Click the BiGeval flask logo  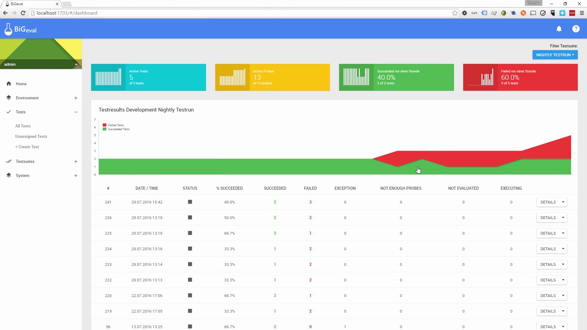[x=8, y=29]
